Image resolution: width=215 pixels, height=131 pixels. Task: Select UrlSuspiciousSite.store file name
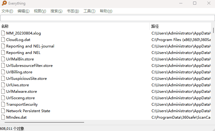pos(26,79)
